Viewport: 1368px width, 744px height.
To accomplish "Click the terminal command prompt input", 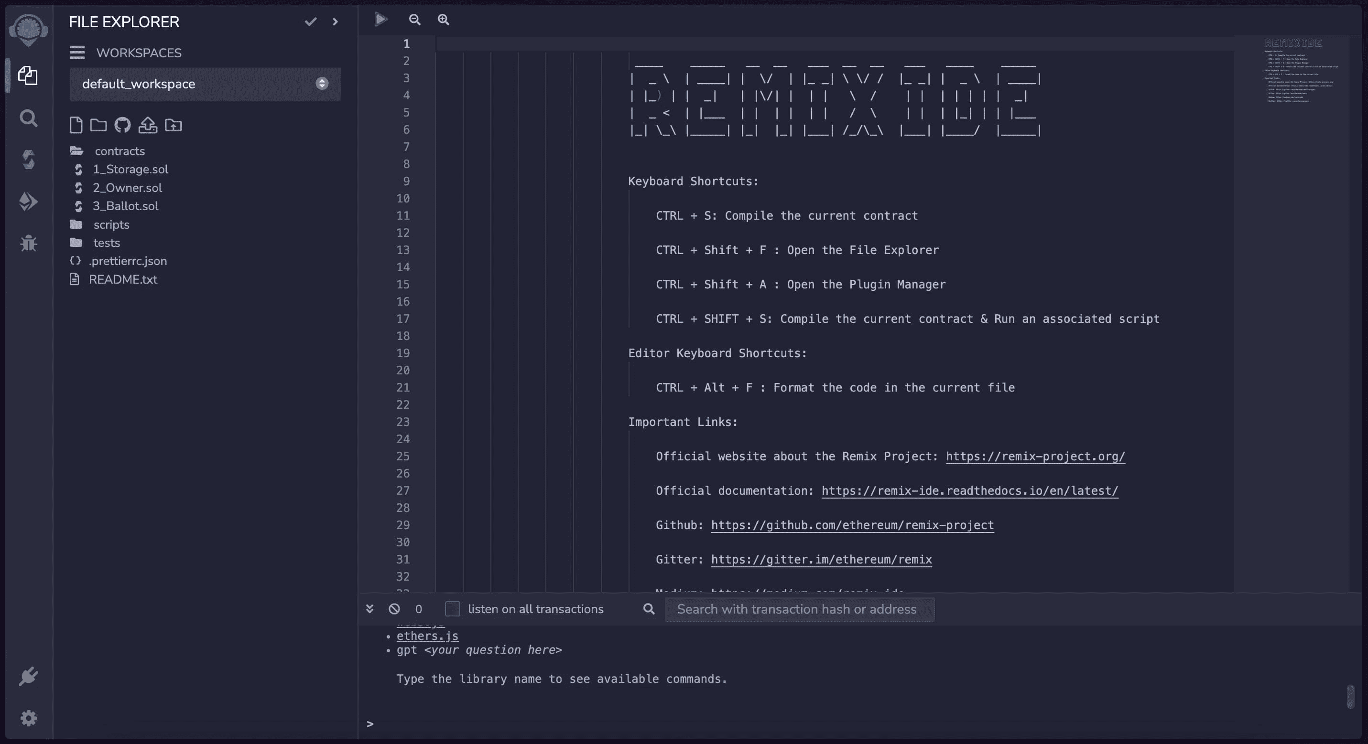I will [860, 724].
